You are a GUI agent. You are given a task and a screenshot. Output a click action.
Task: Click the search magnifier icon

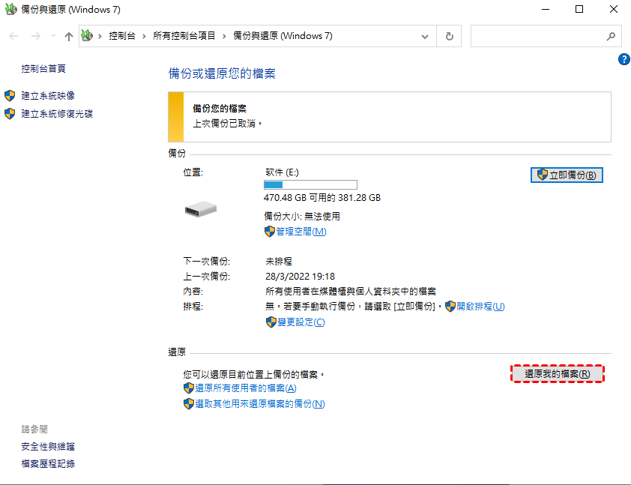(x=611, y=36)
